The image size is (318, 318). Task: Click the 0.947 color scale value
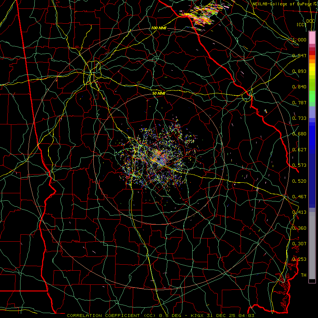coord(299,55)
